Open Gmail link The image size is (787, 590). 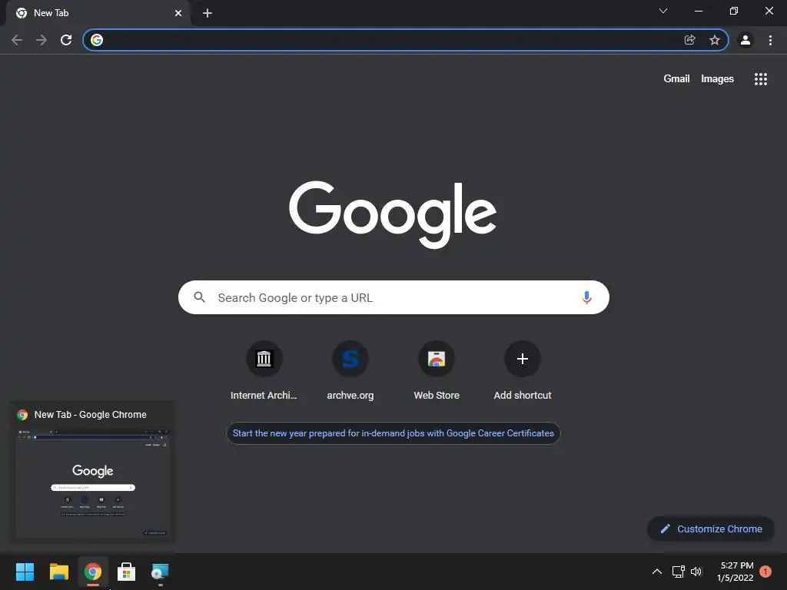coord(676,79)
